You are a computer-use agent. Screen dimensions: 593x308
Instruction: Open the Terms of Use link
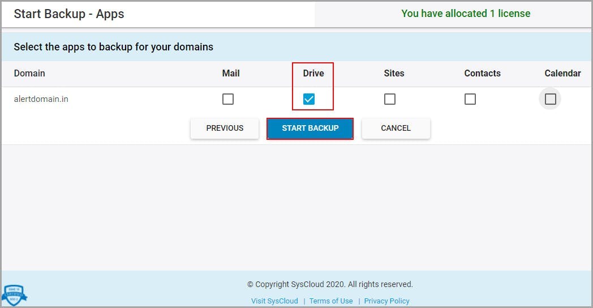(331, 301)
